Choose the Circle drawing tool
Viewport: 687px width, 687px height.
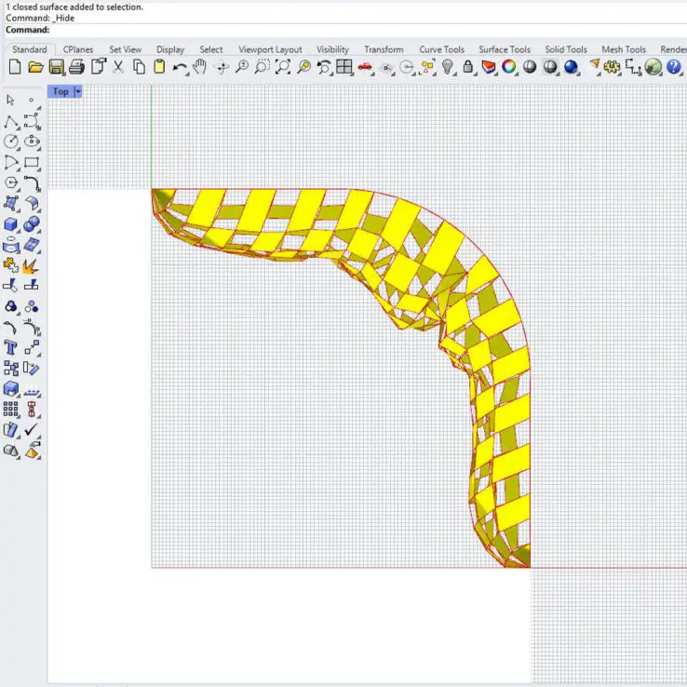coord(11,141)
